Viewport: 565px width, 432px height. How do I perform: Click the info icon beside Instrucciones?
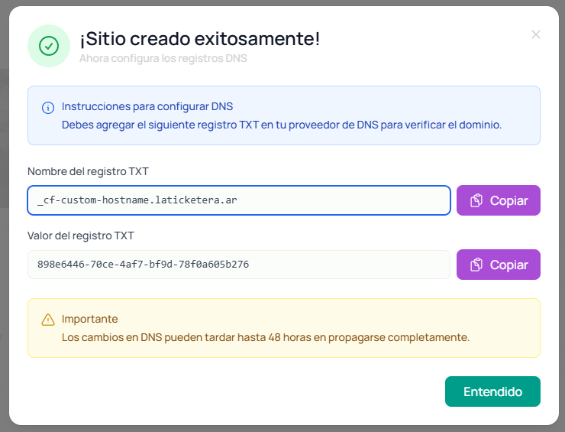tap(48, 108)
